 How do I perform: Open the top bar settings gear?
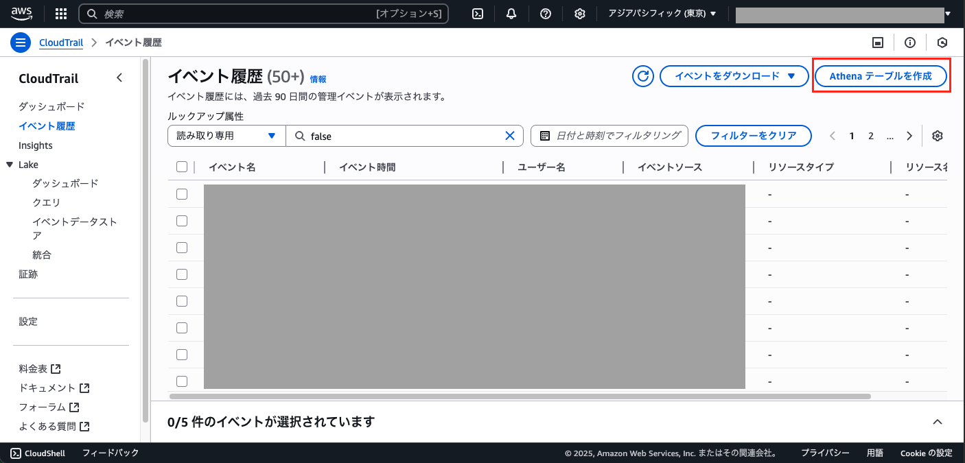pos(580,14)
